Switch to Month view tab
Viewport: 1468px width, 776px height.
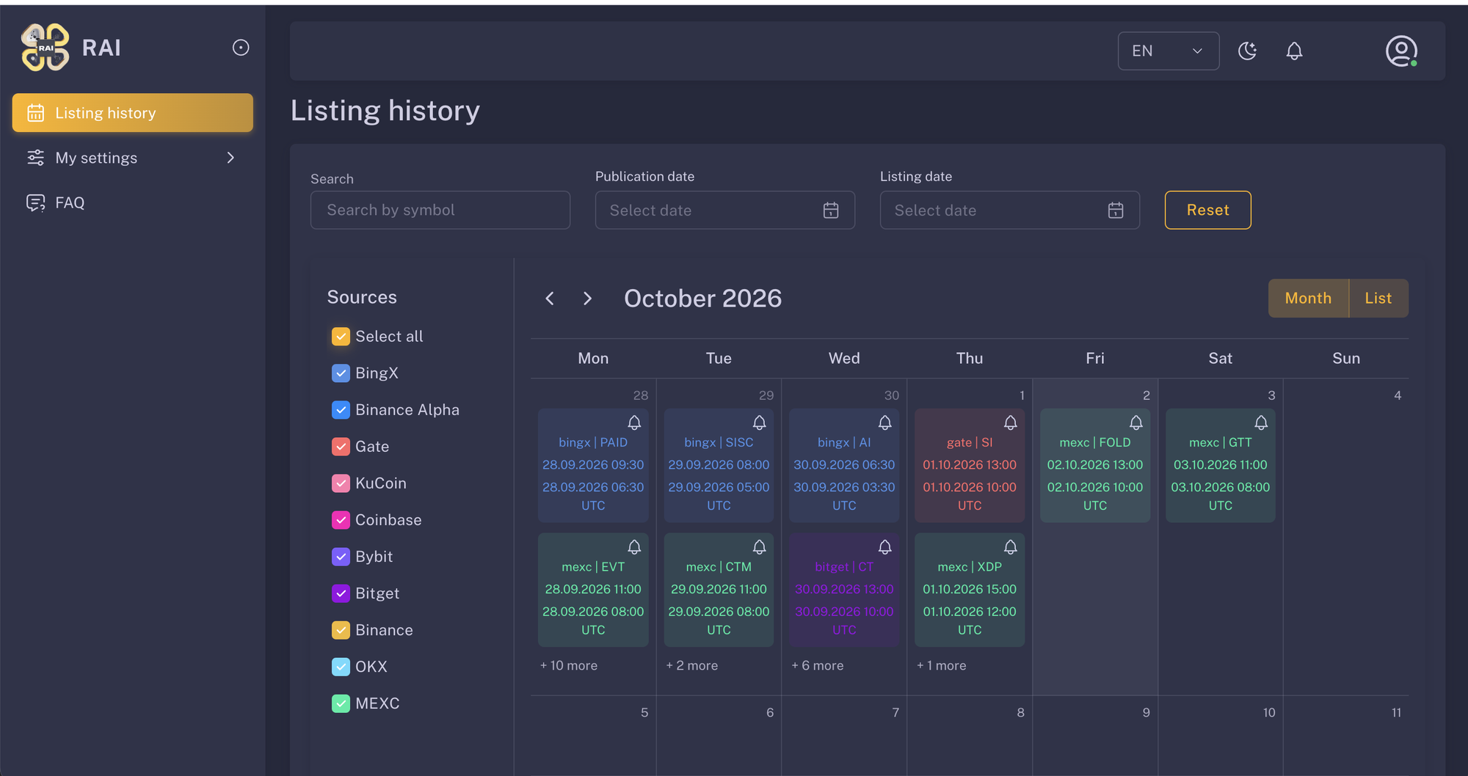[x=1308, y=298]
